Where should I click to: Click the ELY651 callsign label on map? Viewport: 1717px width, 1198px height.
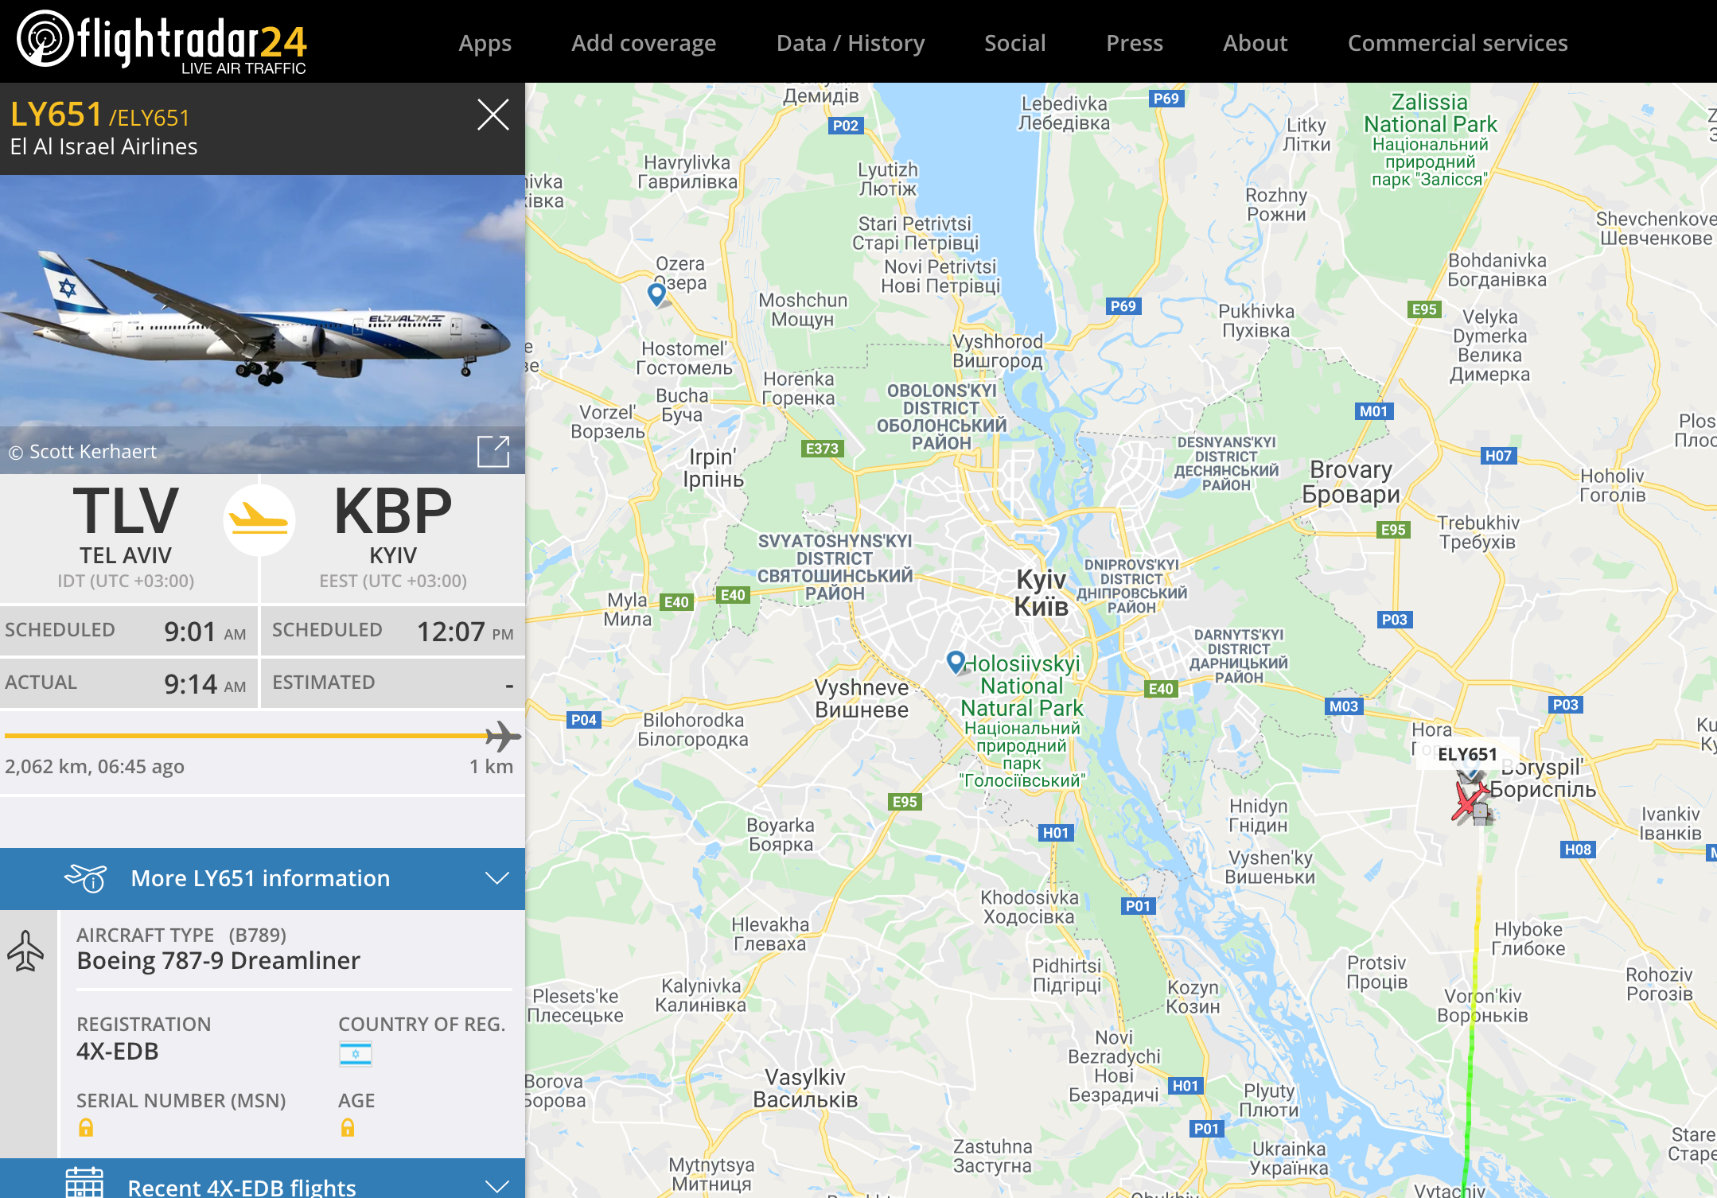1467,754
